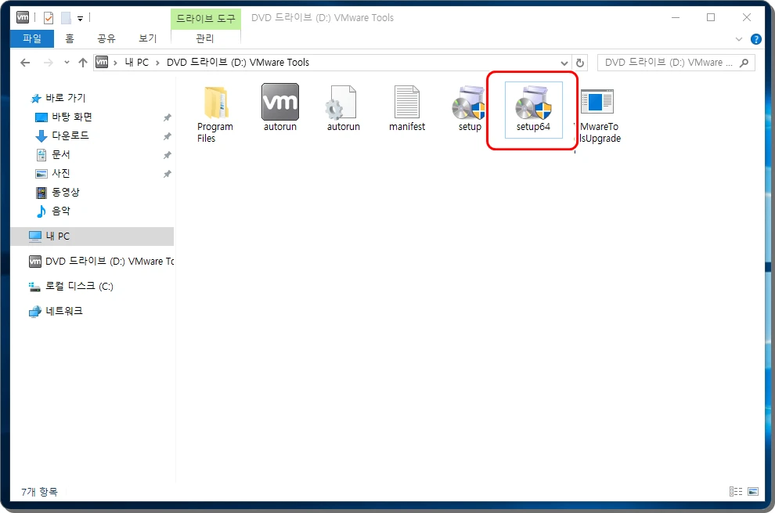Open the help question mark icon
Image resolution: width=775 pixels, height=513 pixels.
click(755, 39)
